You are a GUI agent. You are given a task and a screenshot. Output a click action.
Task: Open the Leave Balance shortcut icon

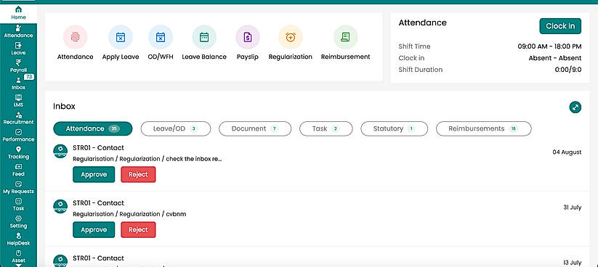click(204, 37)
